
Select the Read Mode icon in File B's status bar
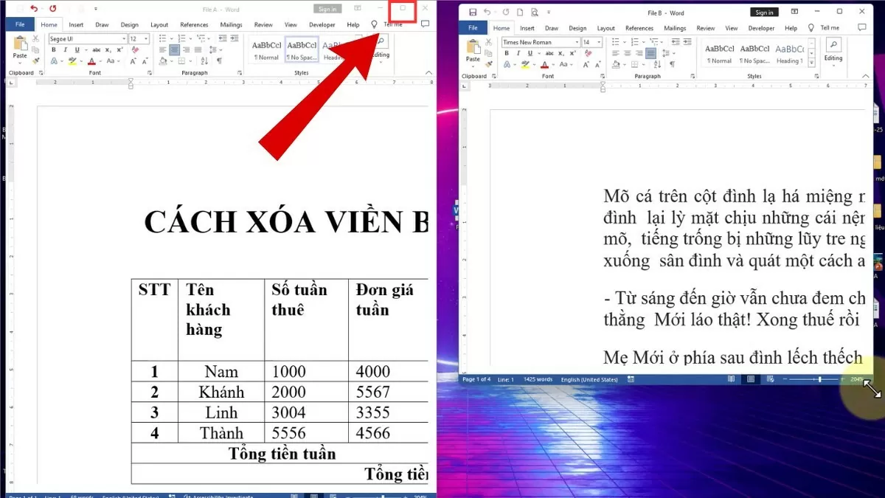(x=731, y=379)
